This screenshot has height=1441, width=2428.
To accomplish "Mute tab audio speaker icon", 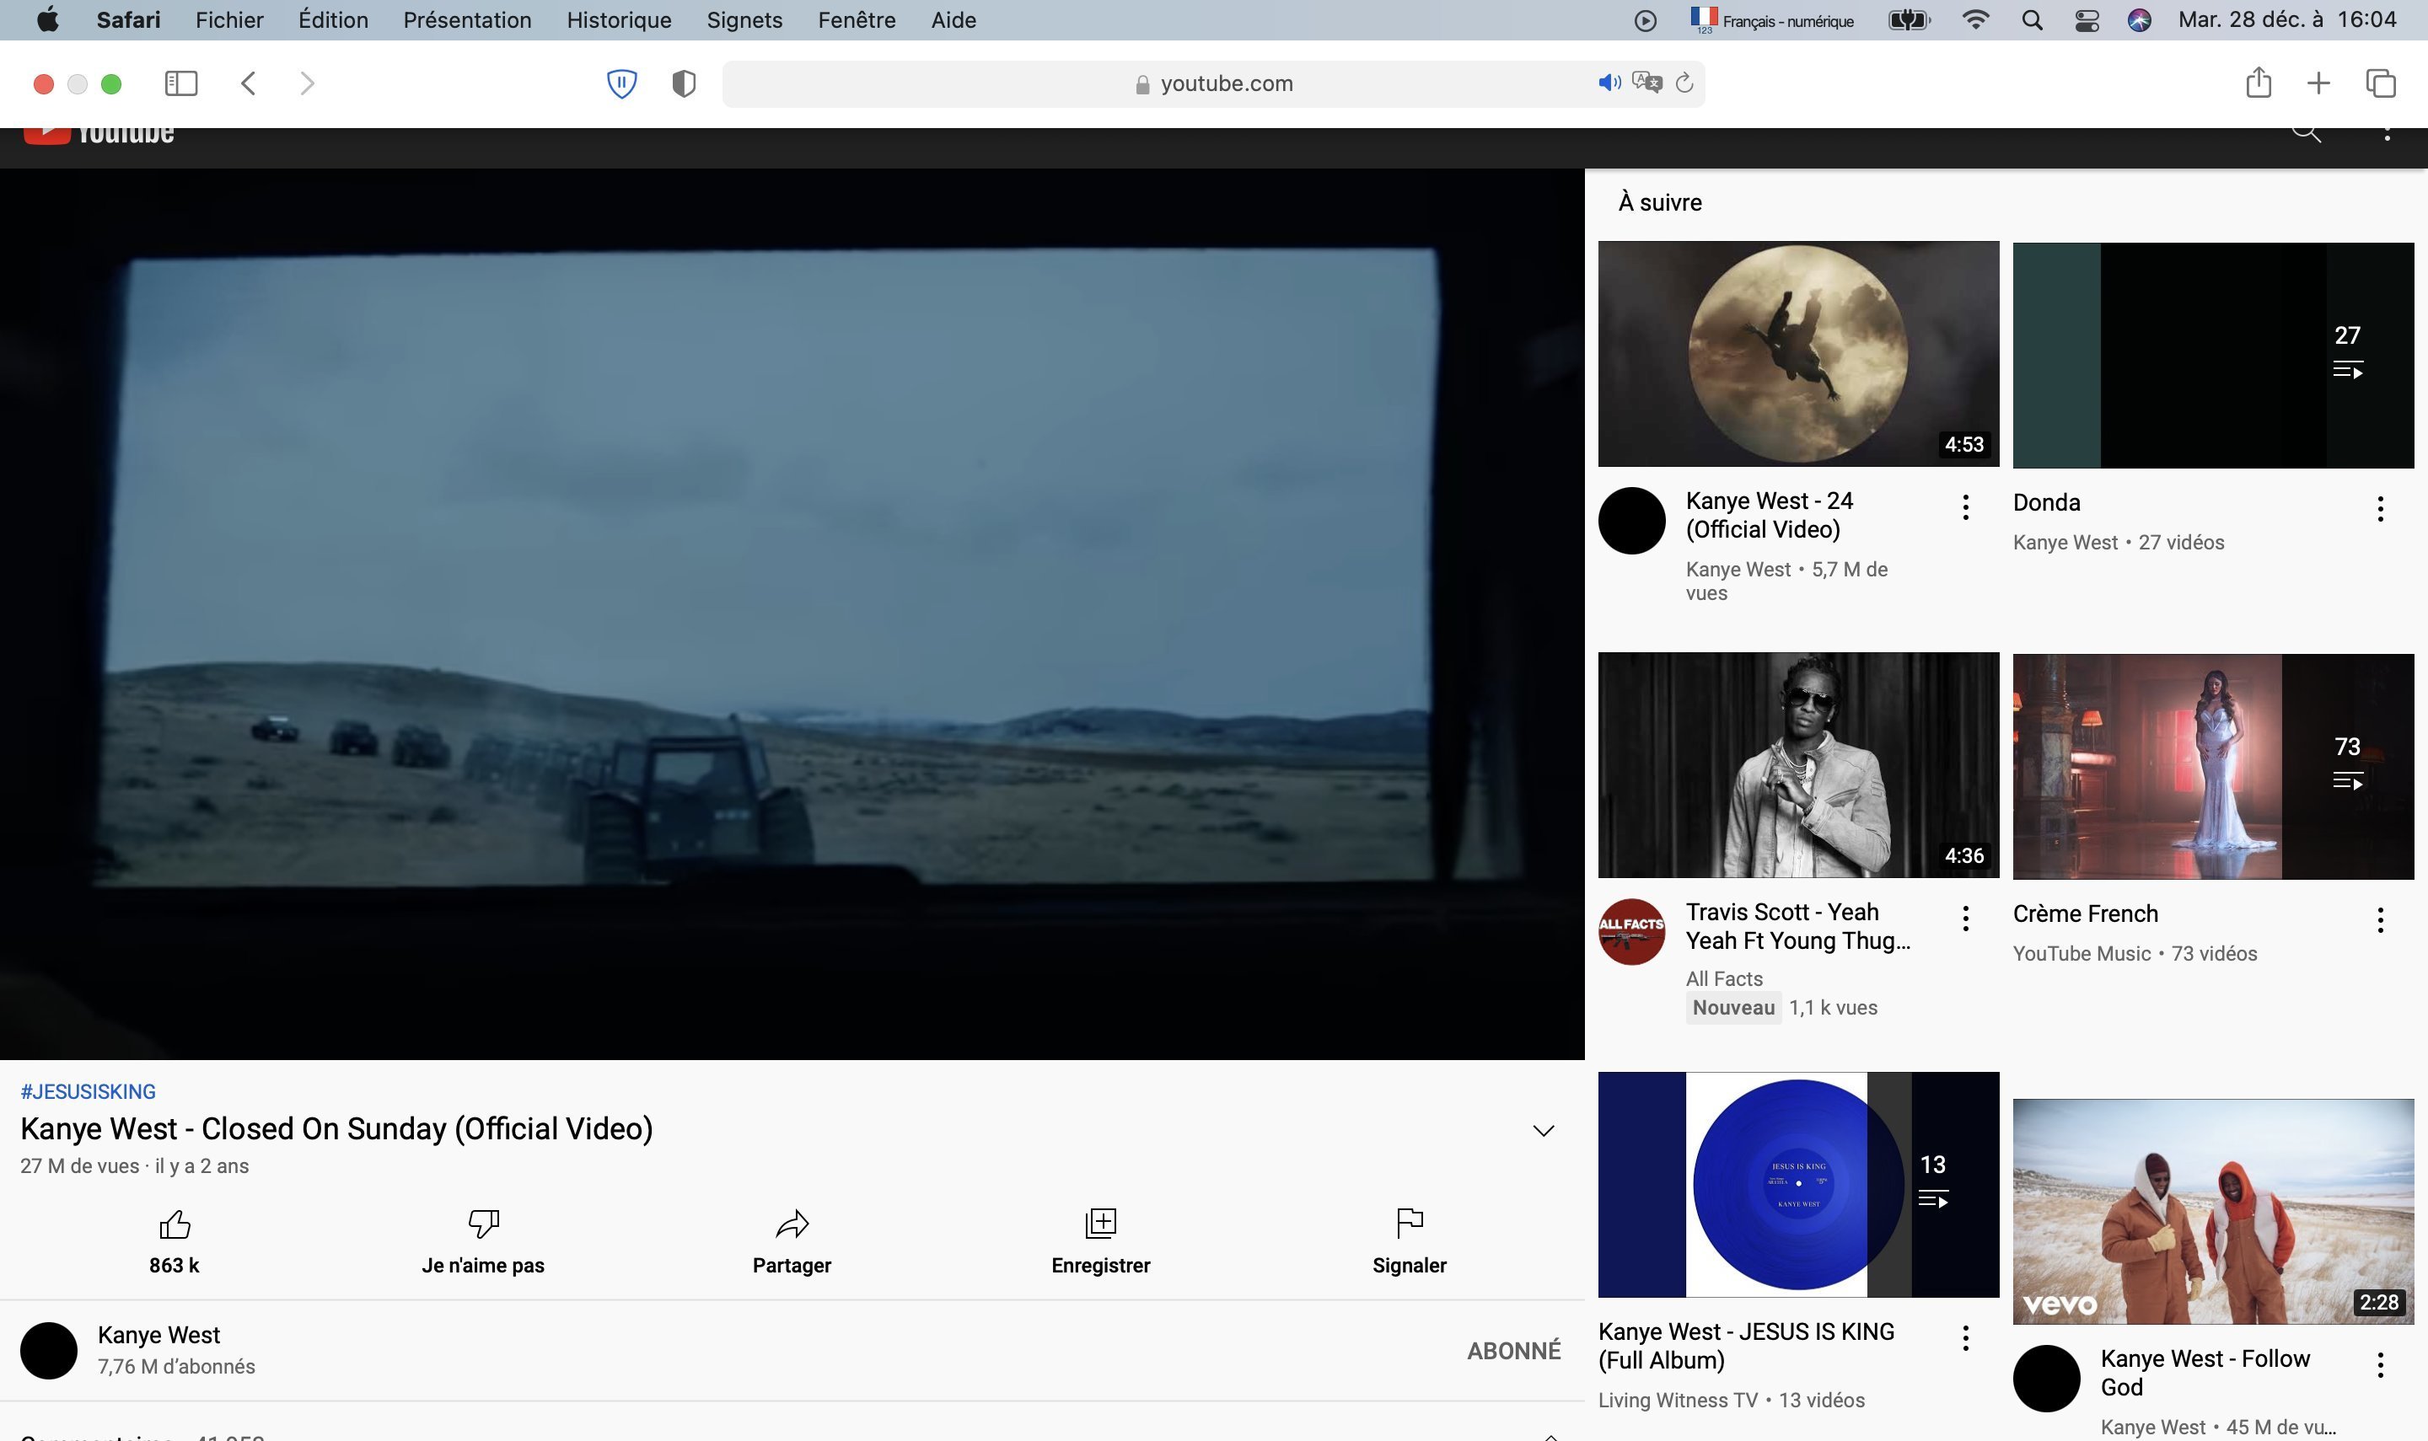I will pos(1609,83).
